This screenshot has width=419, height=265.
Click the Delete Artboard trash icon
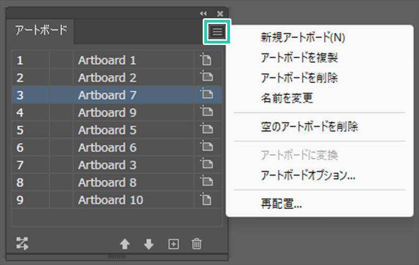[x=196, y=244]
